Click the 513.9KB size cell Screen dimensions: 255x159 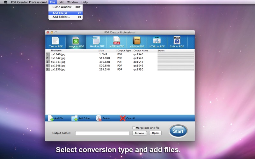pyautogui.click(x=105, y=58)
